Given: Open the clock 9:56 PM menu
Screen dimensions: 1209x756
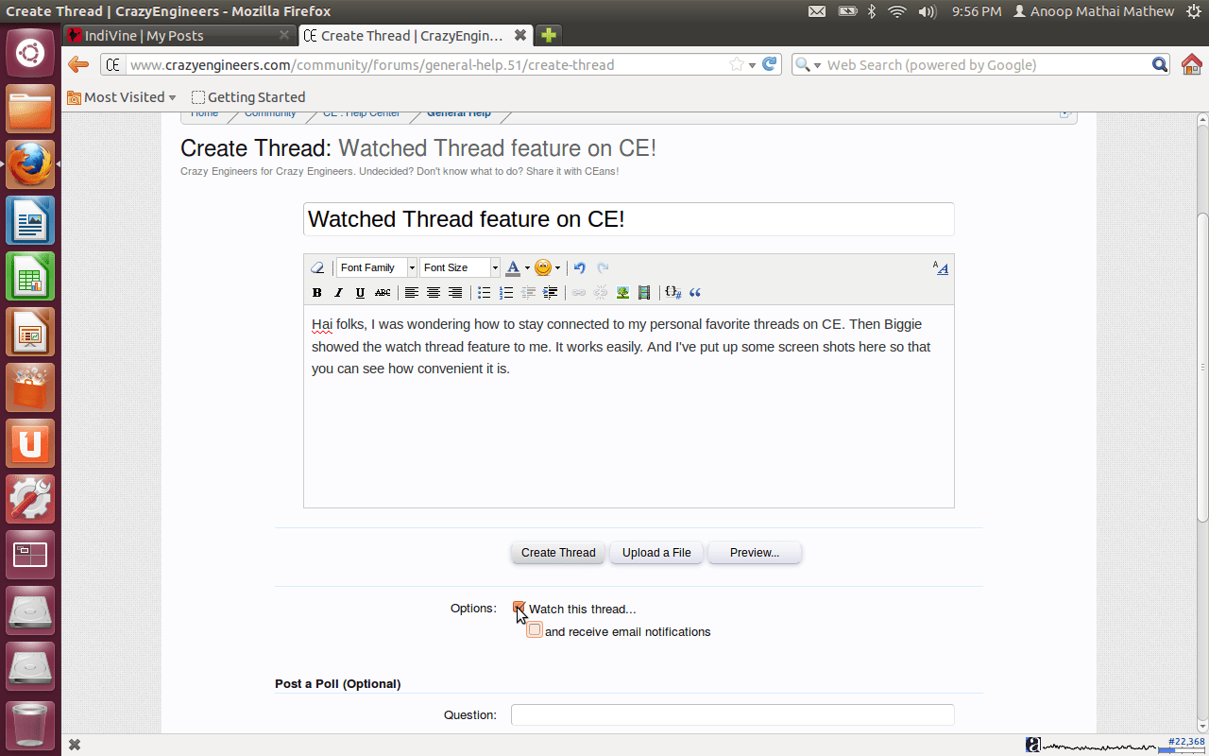Looking at the screenshot, I should click(x=977, y=11).
